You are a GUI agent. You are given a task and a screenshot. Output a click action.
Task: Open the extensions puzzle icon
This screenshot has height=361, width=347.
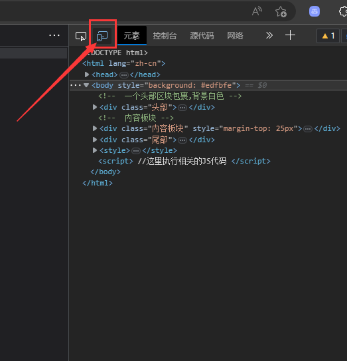(343, 11)
